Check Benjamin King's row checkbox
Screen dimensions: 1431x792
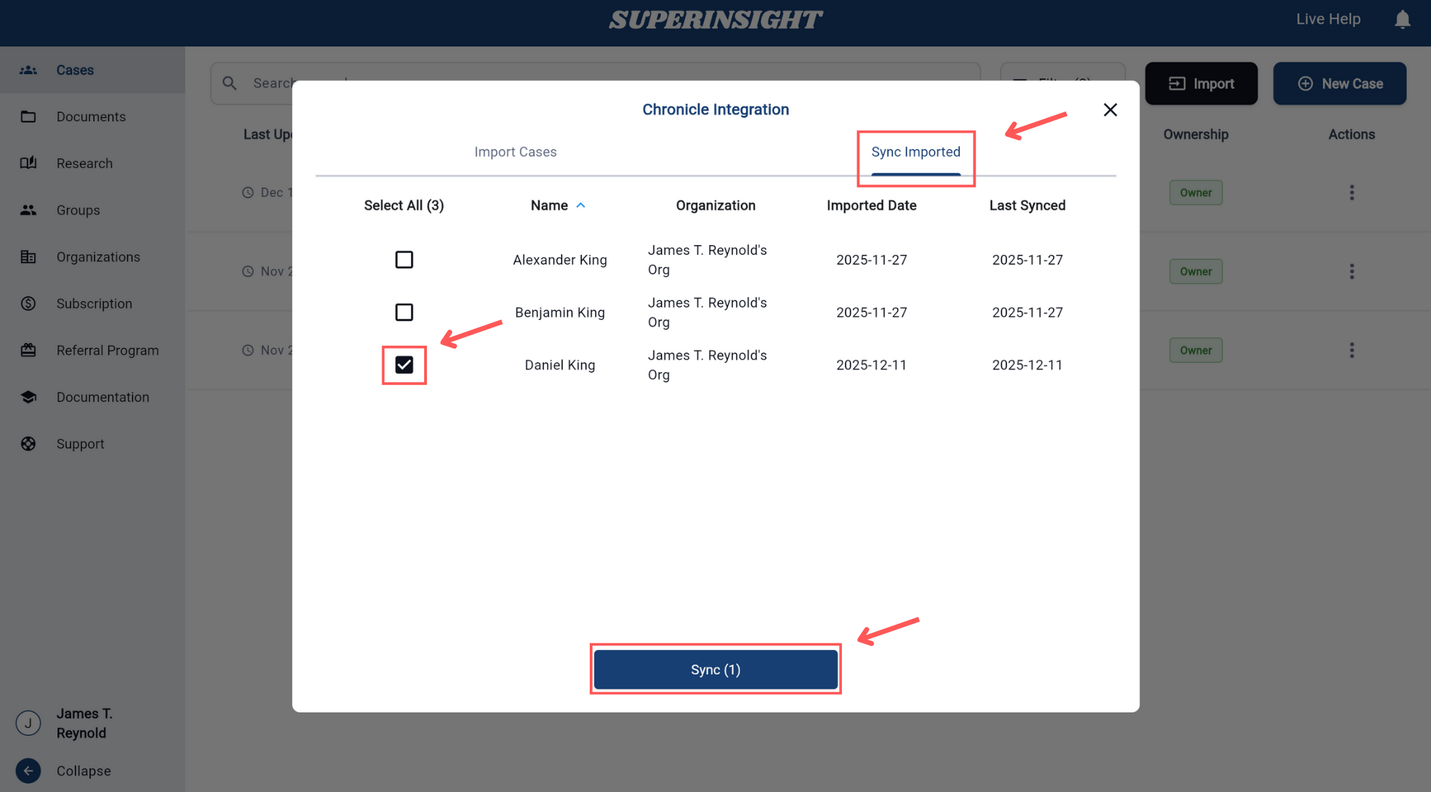tap(404, 312)
